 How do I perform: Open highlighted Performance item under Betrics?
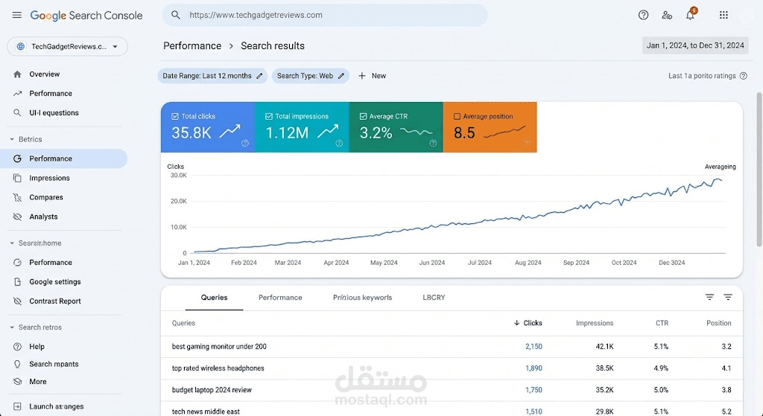coord(64,159)
